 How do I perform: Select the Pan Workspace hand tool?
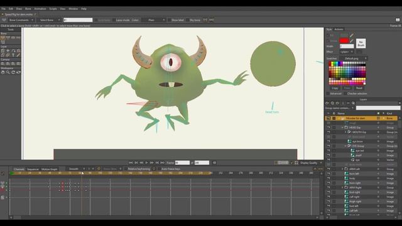(x=3, y=72)
